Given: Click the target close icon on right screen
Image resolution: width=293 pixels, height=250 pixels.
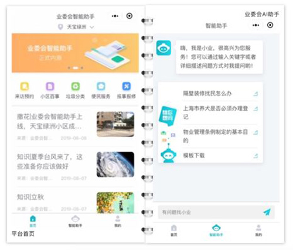Looking at the screenshot, I should click(x=270, y=25).
